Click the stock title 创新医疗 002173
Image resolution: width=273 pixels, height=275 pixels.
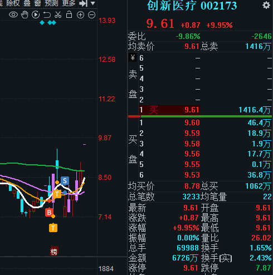(x=192, y=6)
